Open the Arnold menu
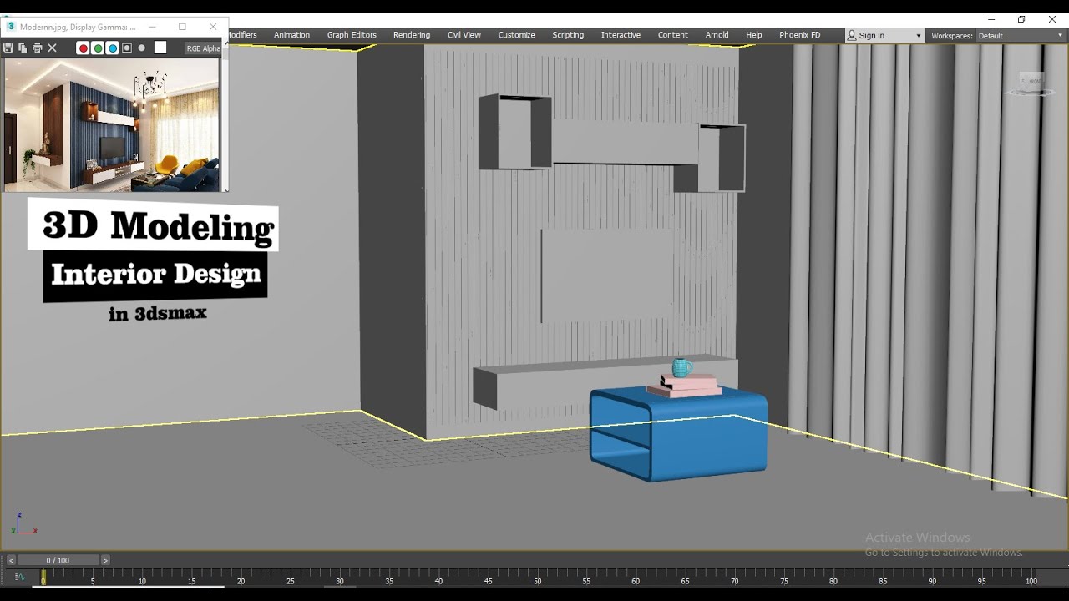 717,35
